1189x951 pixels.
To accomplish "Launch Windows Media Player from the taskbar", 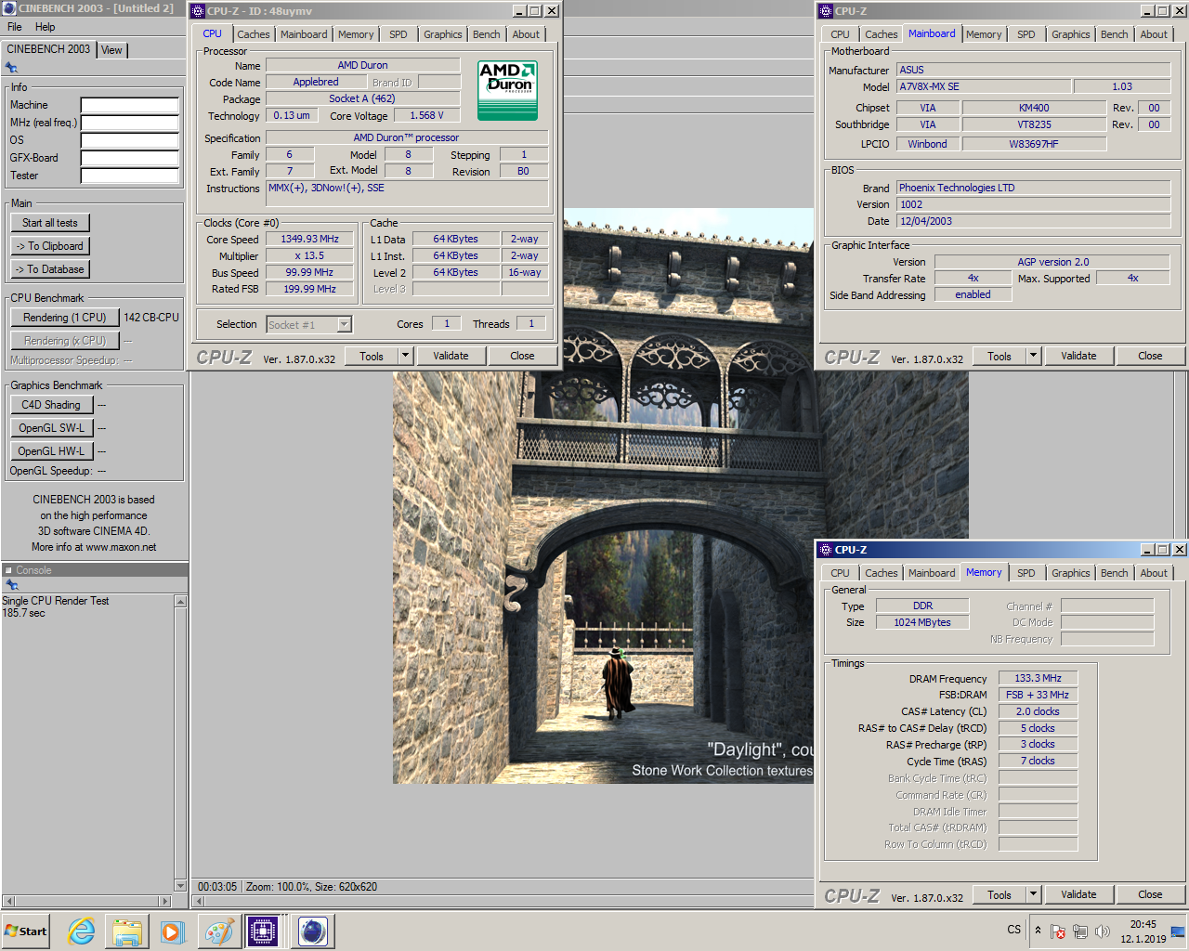I will 173,931.
